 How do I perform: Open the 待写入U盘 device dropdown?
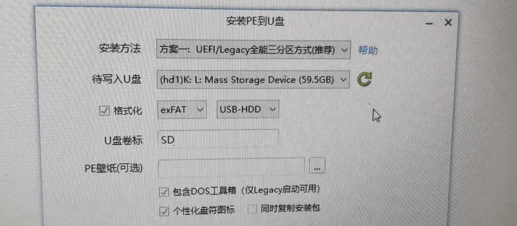[253, 79]
